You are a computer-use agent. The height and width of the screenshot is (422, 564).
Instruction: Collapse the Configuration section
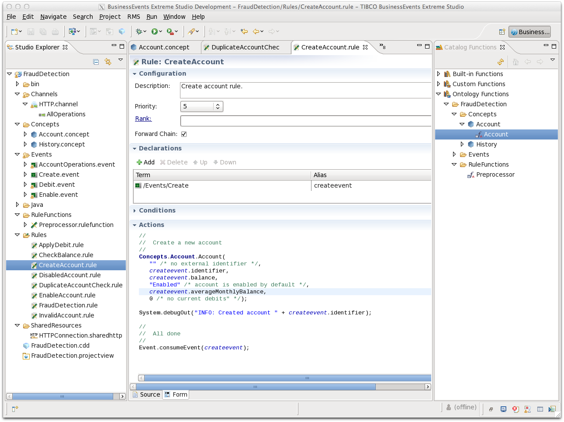[135, 74]
